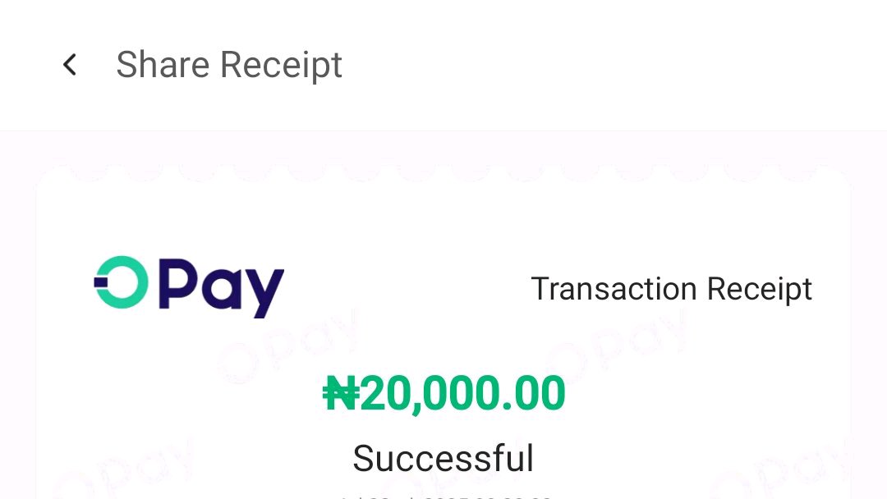Tap the green OPay circle logo icon
Image resolution: width=887 pixels, height=499 pixels.
(121, 282)
